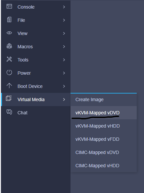
Task: Click the Power button icon
Action: (x=9, y=72)
